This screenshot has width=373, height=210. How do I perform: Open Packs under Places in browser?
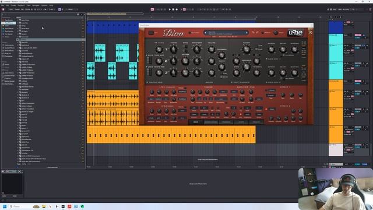coord(7,65)
